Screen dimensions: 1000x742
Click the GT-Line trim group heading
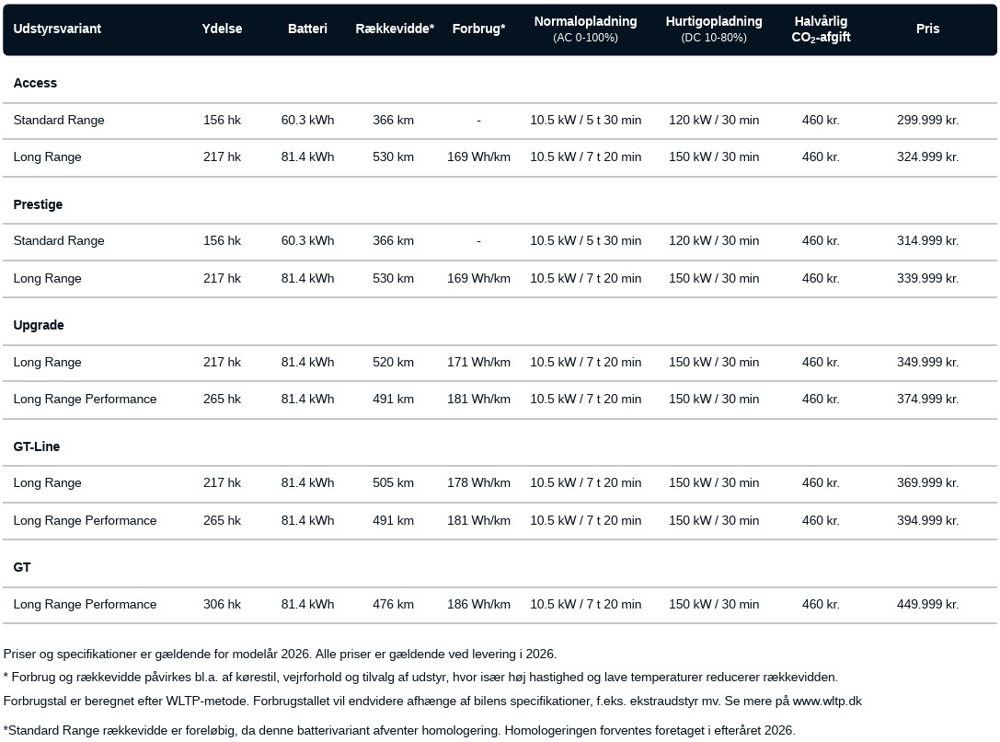pyautogui.click(x=37, y=446)
